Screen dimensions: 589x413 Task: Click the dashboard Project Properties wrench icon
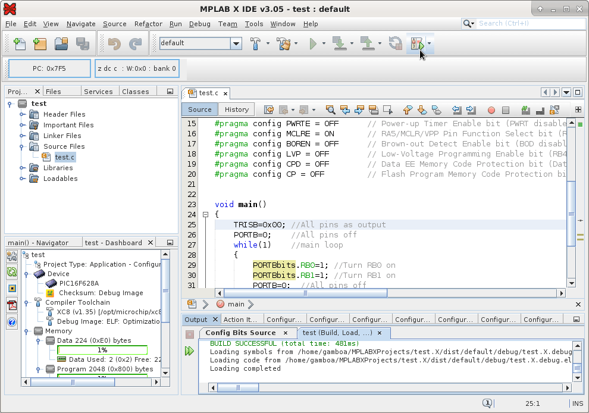pos(12,256)
